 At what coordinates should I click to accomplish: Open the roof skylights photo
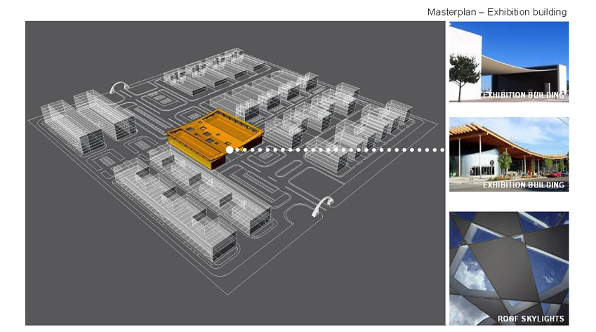pyautogui.click(x=509, y=269)
